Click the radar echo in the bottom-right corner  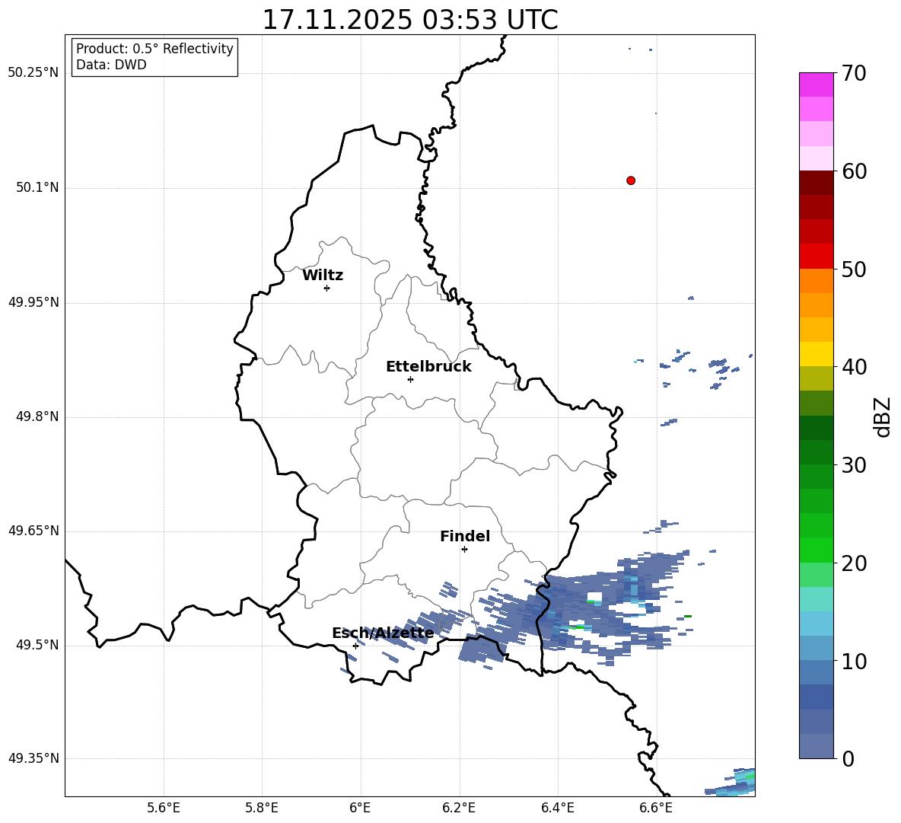coord(731,782)
